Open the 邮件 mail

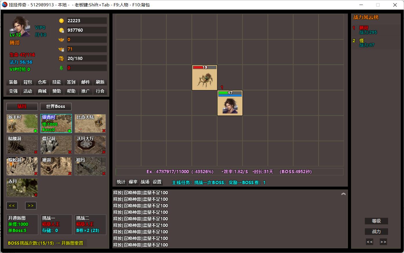[86, 82]
